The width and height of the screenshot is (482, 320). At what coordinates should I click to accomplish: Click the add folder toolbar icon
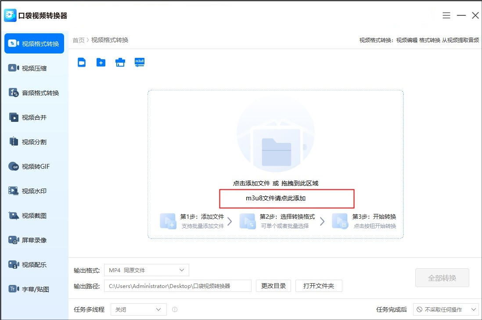click(101, 62)
